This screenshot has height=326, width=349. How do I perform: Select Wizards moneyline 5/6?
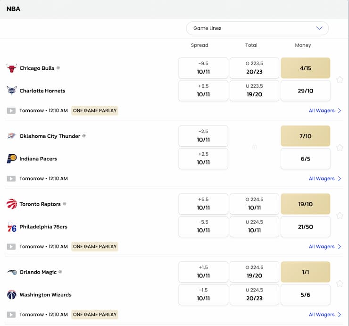click(x=306, y=294)
